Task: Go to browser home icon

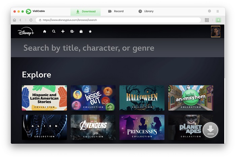Action: pos(14,20)
